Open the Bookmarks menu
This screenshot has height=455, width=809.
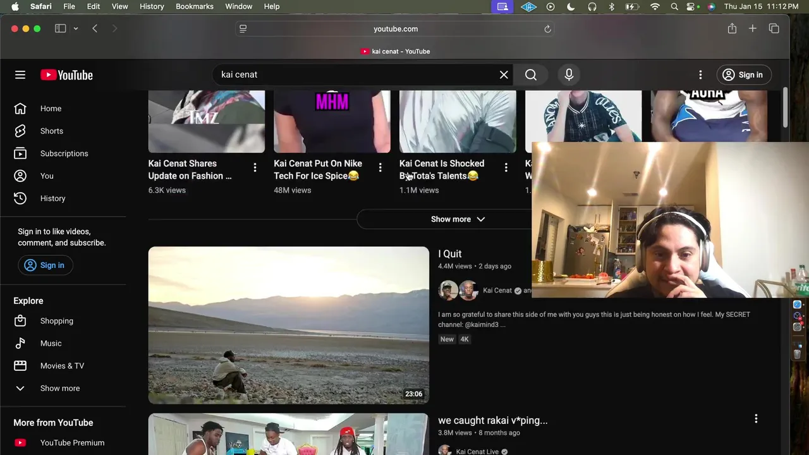point(195,6)
